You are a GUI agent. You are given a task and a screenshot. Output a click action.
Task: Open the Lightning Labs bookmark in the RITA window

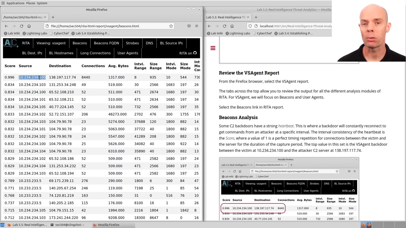(35, 33)
